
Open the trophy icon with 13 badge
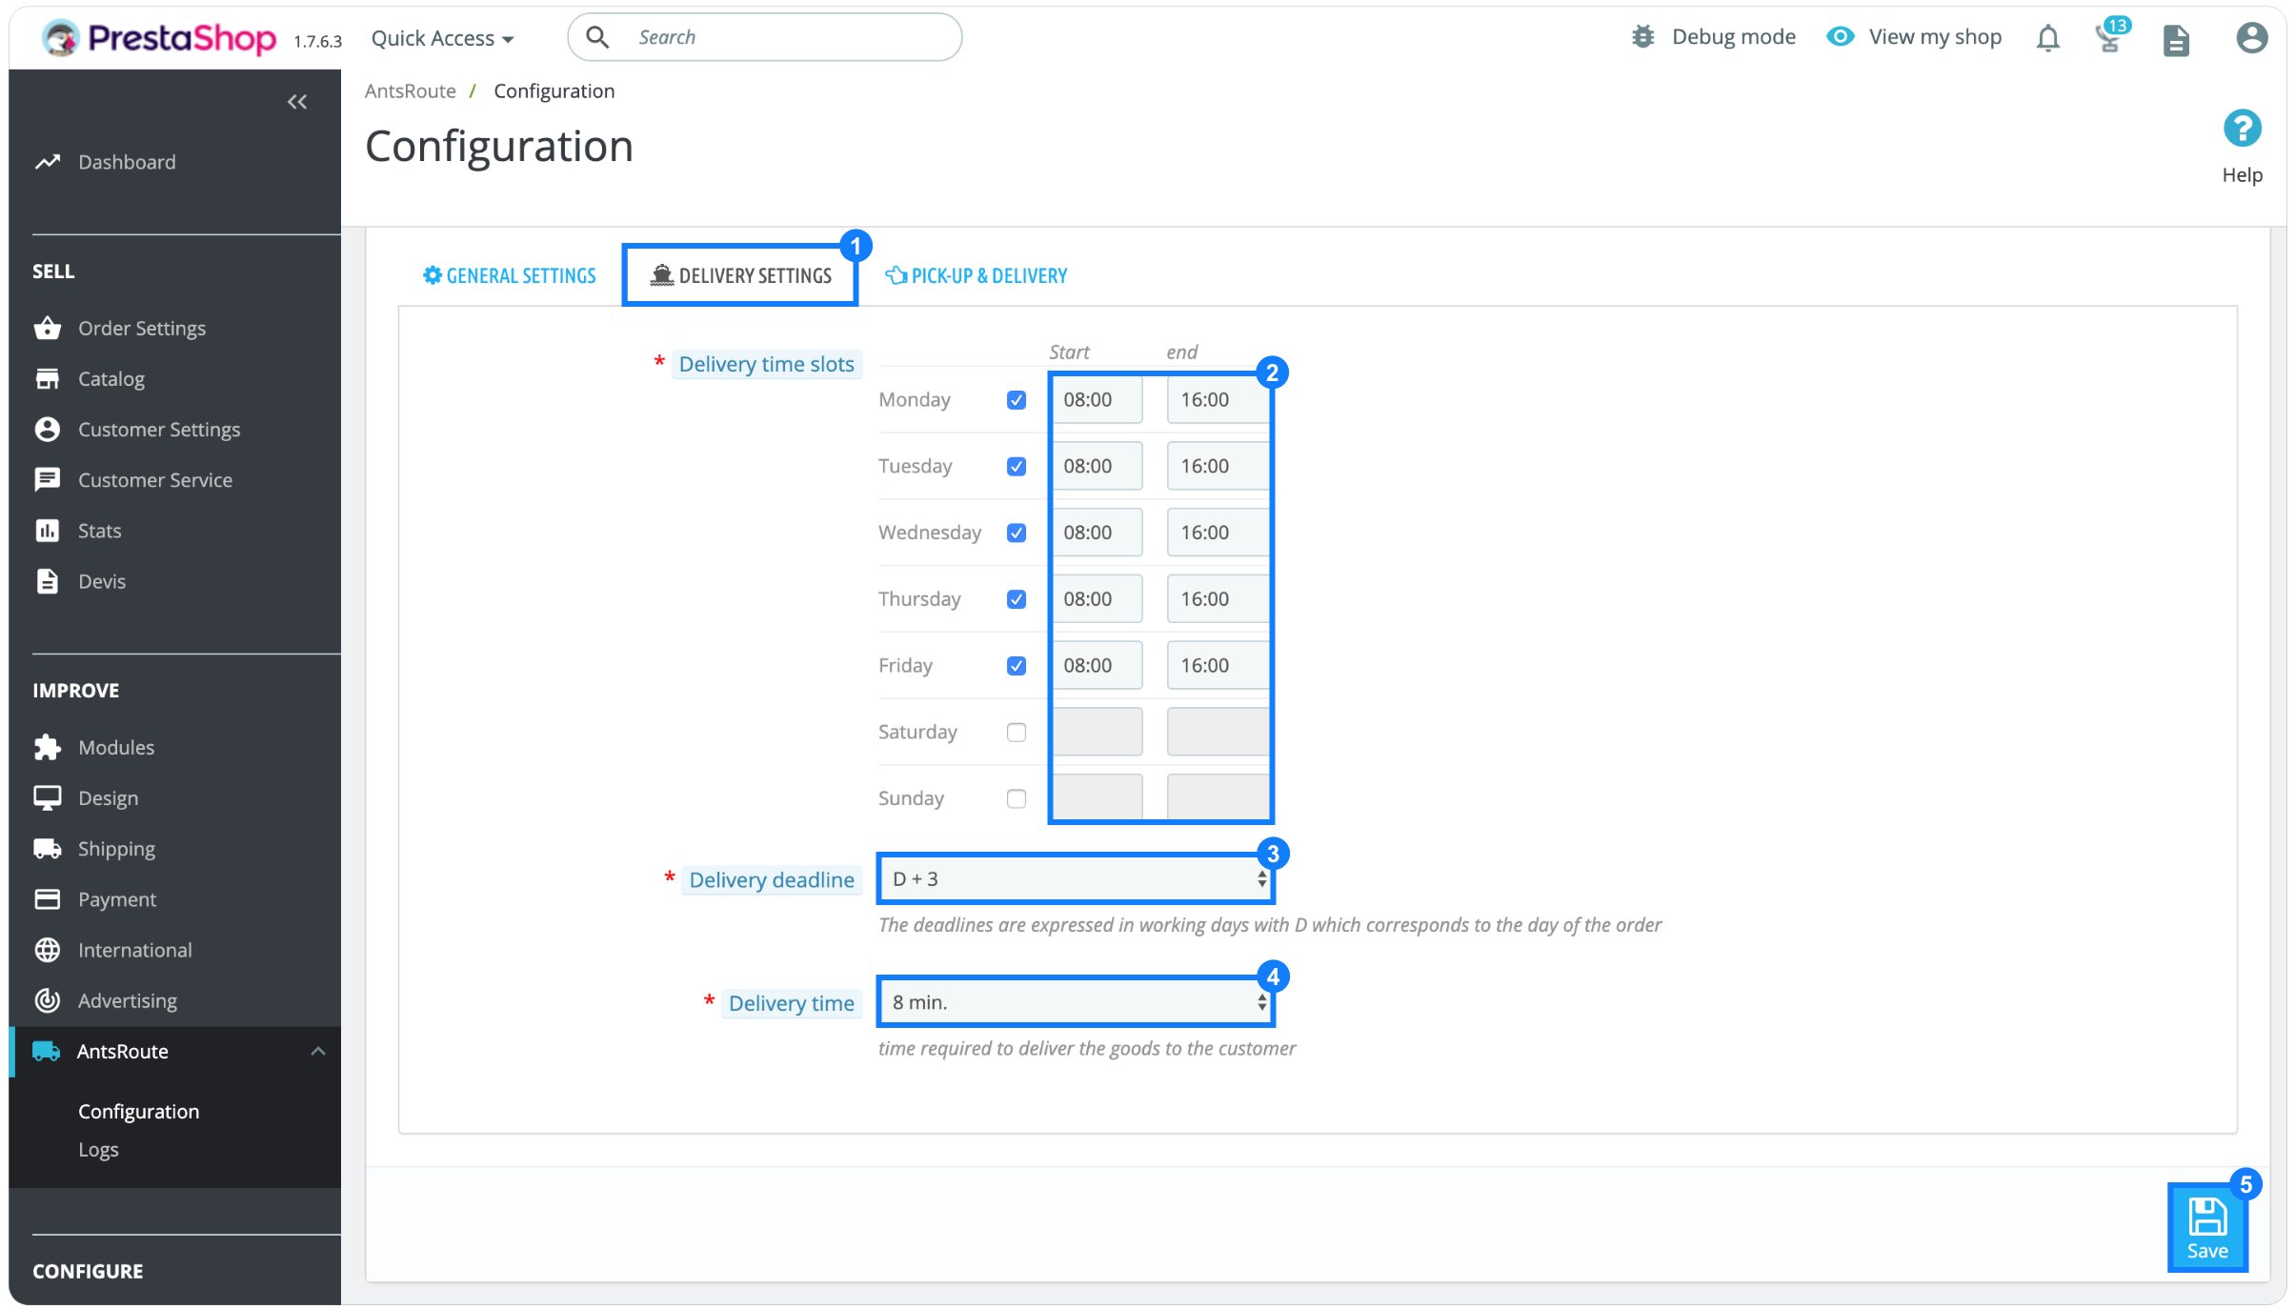[x=2112, y=36]
